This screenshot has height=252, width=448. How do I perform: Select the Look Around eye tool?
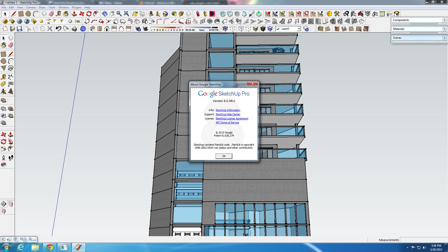tap(3, 165)
